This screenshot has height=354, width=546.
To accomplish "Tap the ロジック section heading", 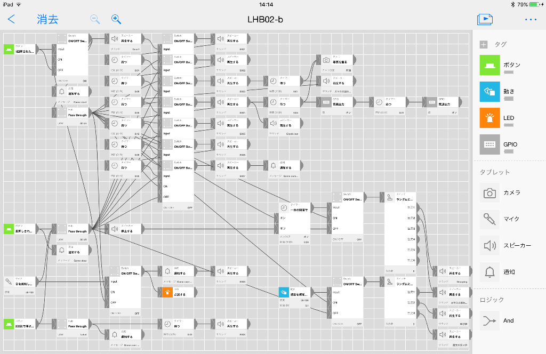I will coord(492,300).
